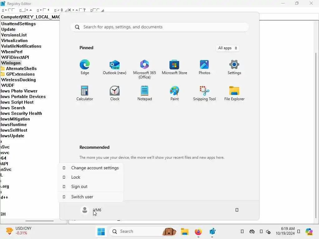This screenshot has height=239, width=319.
Task: Click the taskbar clock and date
Action: [285, 231]
